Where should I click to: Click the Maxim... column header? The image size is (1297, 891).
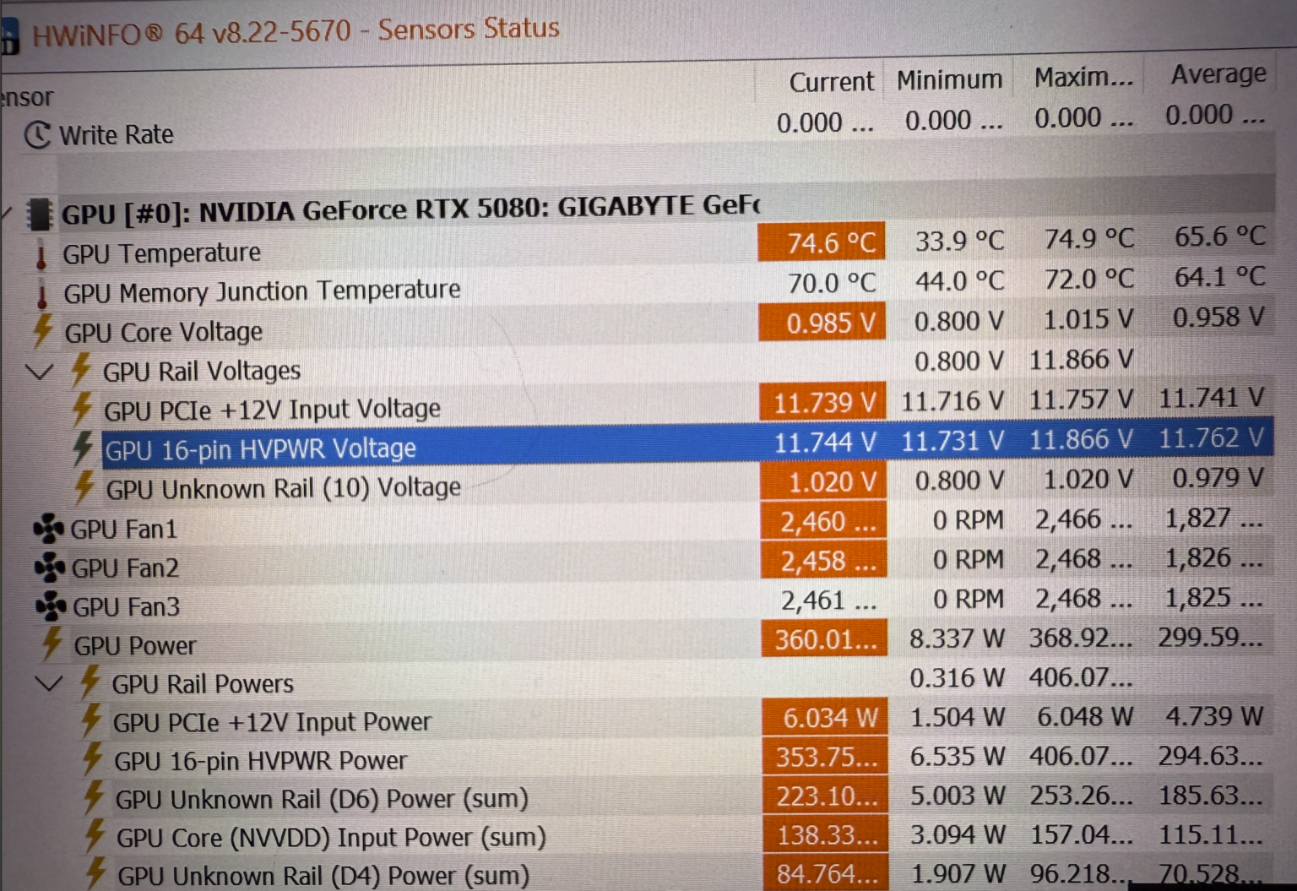[1083, 78]
